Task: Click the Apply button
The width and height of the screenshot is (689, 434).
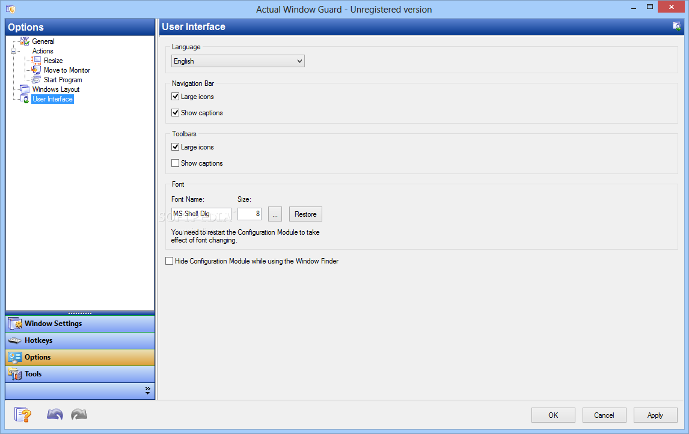Action: tap(655, 415)
